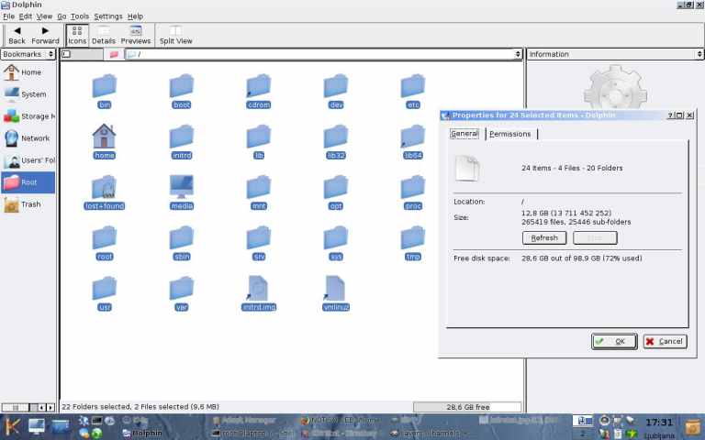Select the media folder icon

pyautogui.click(x=182, y=188)
